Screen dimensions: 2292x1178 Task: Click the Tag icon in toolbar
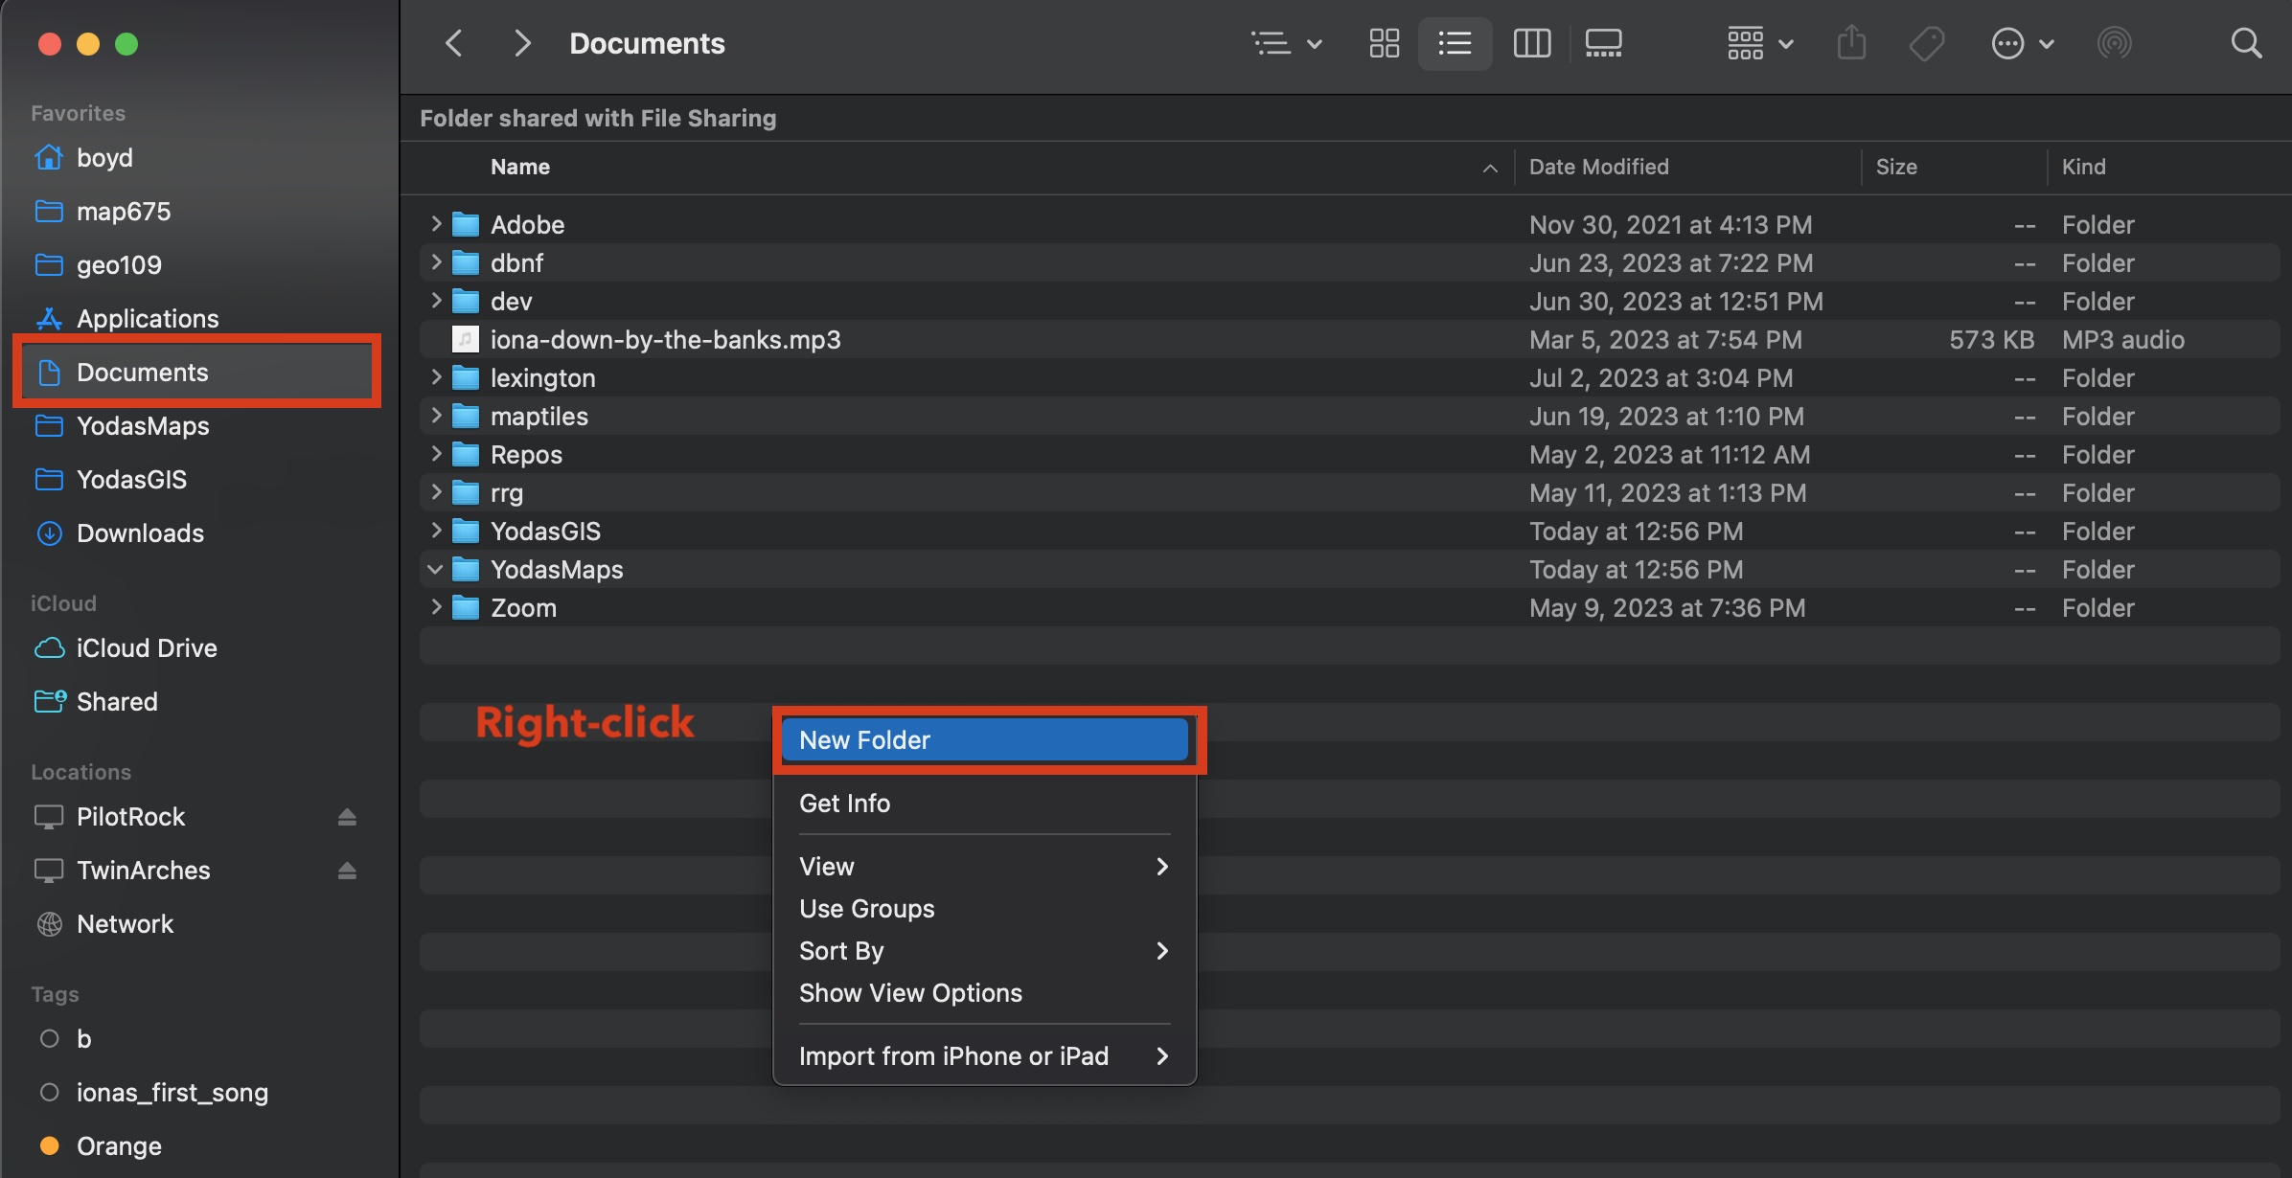[1927, 42]
